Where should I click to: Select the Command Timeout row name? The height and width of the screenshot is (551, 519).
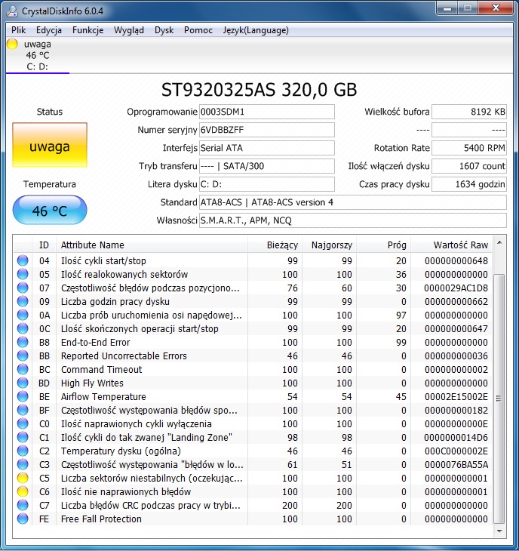point(102,369)
